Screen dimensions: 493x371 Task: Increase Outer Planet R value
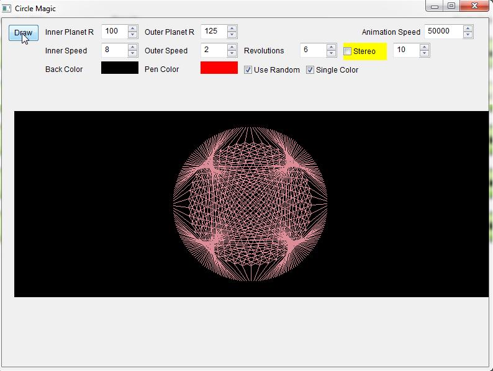[232, 29]
